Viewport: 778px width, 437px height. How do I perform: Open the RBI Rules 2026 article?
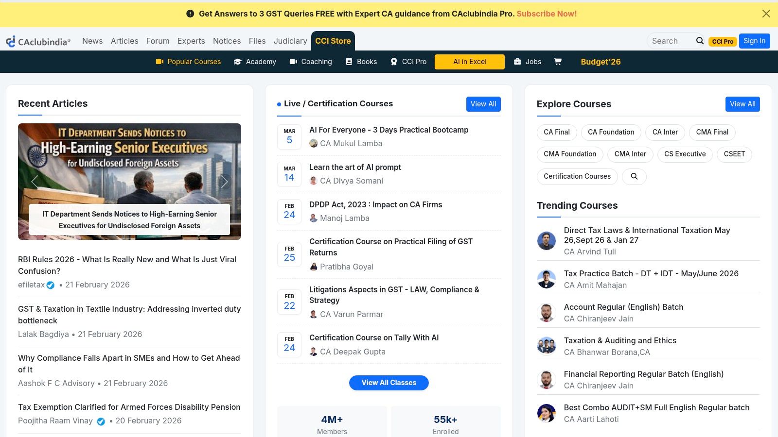pyautogui.click(x=127, y=265)
